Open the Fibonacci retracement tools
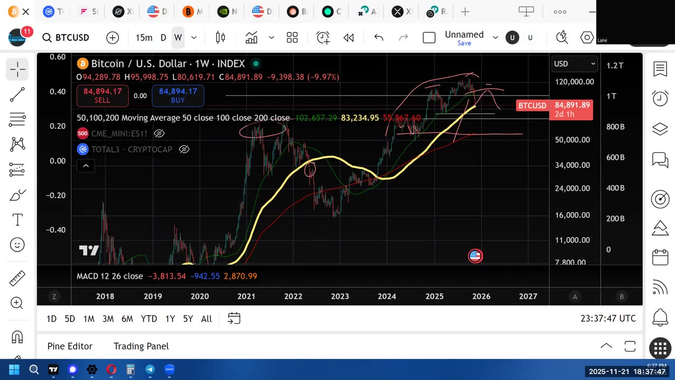This screenshot has height=380, width=675. pos(17,120)
